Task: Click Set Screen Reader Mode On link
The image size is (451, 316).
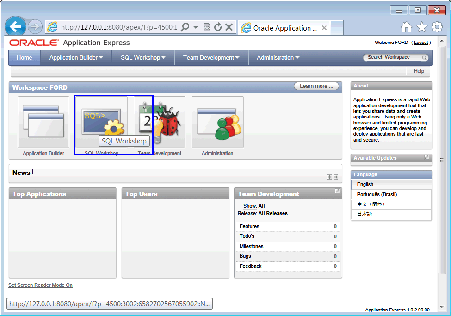Action: point(40,285)
